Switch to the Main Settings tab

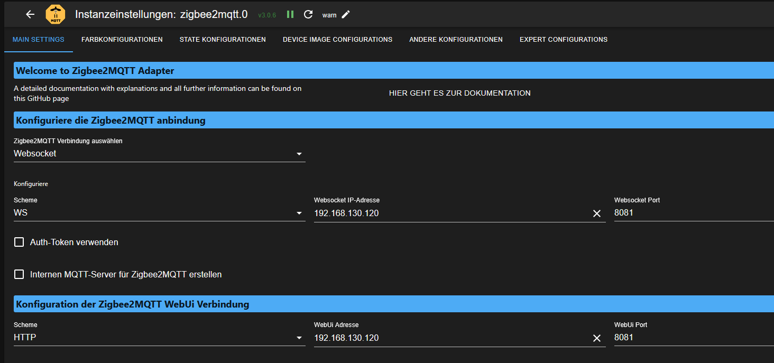39,40
